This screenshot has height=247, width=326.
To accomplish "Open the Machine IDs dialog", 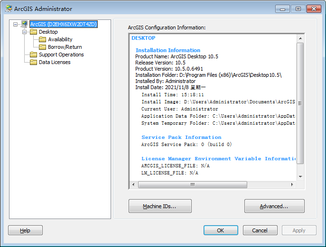I will coord(160,206).
